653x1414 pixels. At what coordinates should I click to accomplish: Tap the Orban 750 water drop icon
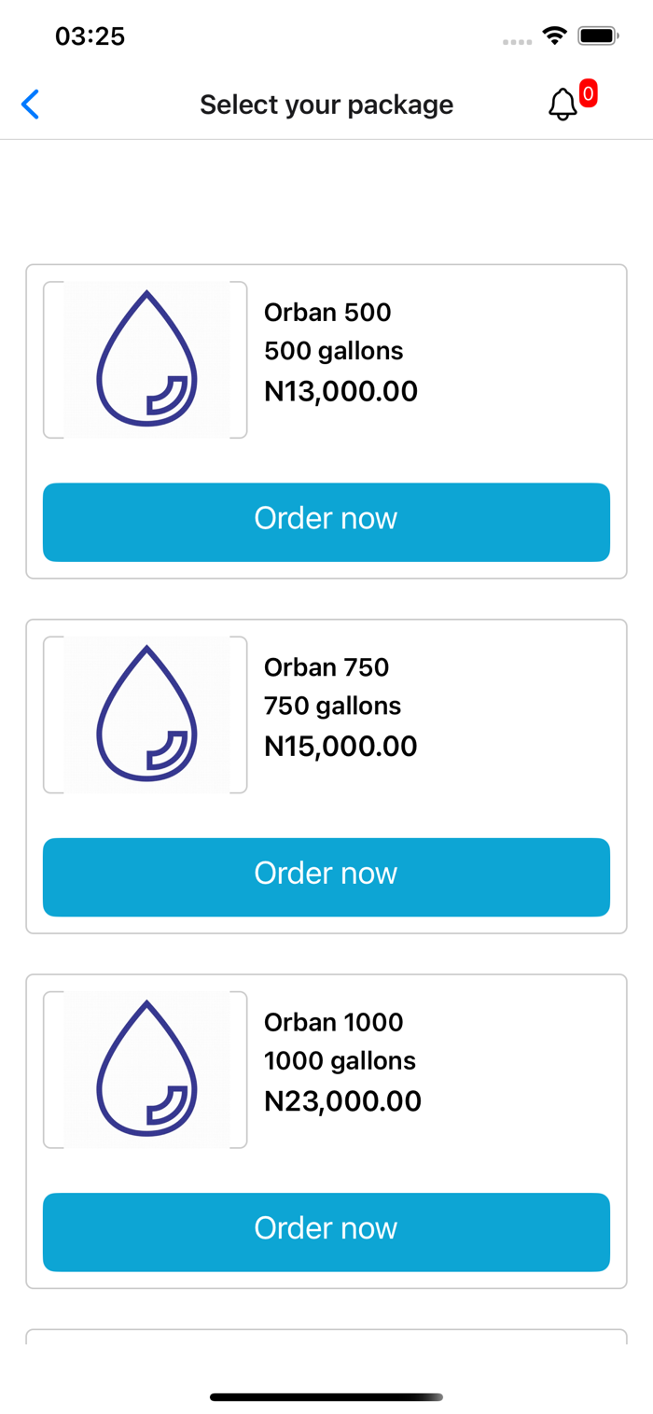click(x=146, y=714)
